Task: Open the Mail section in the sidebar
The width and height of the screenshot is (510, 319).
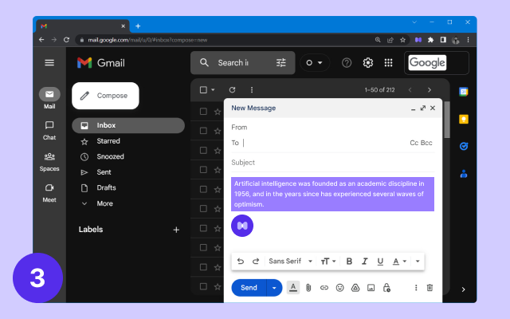Action: [x=49, y=99]
